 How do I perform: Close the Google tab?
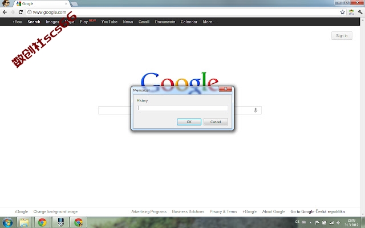[x=66, y=4]
